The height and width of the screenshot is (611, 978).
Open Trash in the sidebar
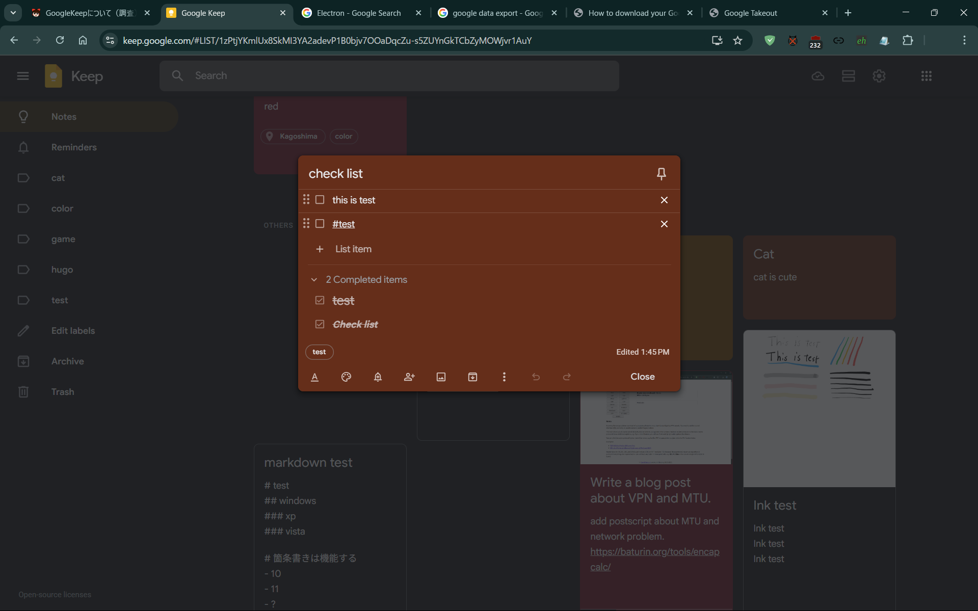[x=89, y=392]
